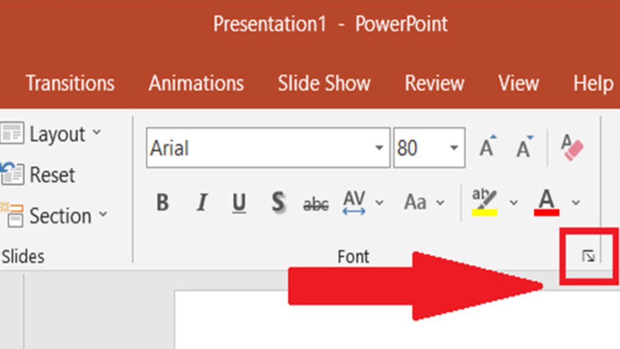Toggle Bold formatting

point(162,203)
